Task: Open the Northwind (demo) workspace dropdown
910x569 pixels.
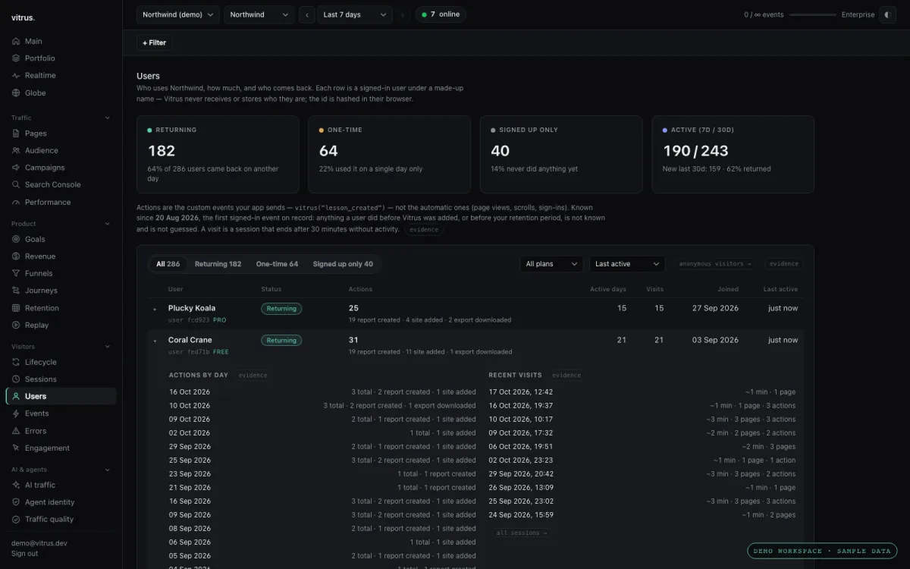Action: [x=178, y=14]
